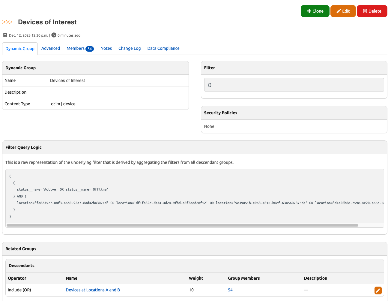This screenshot has height=301, width=388.
Task: Click the status__name line in query code
Action: [x=62, y=189]
